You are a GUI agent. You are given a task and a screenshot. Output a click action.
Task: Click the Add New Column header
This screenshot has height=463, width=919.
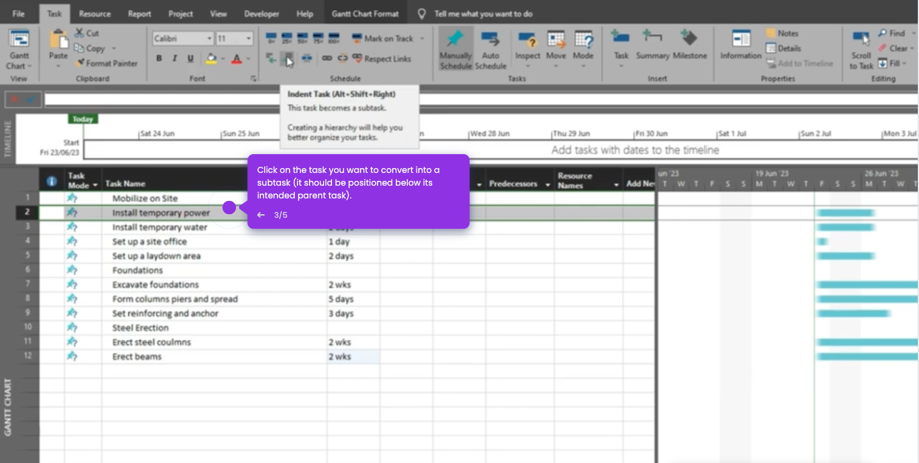(x=640, y=183)
